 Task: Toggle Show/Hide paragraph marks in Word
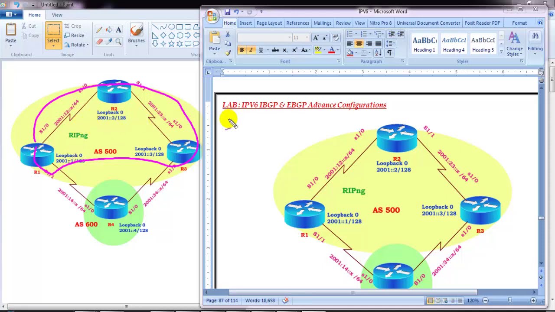tap(389, 53)
